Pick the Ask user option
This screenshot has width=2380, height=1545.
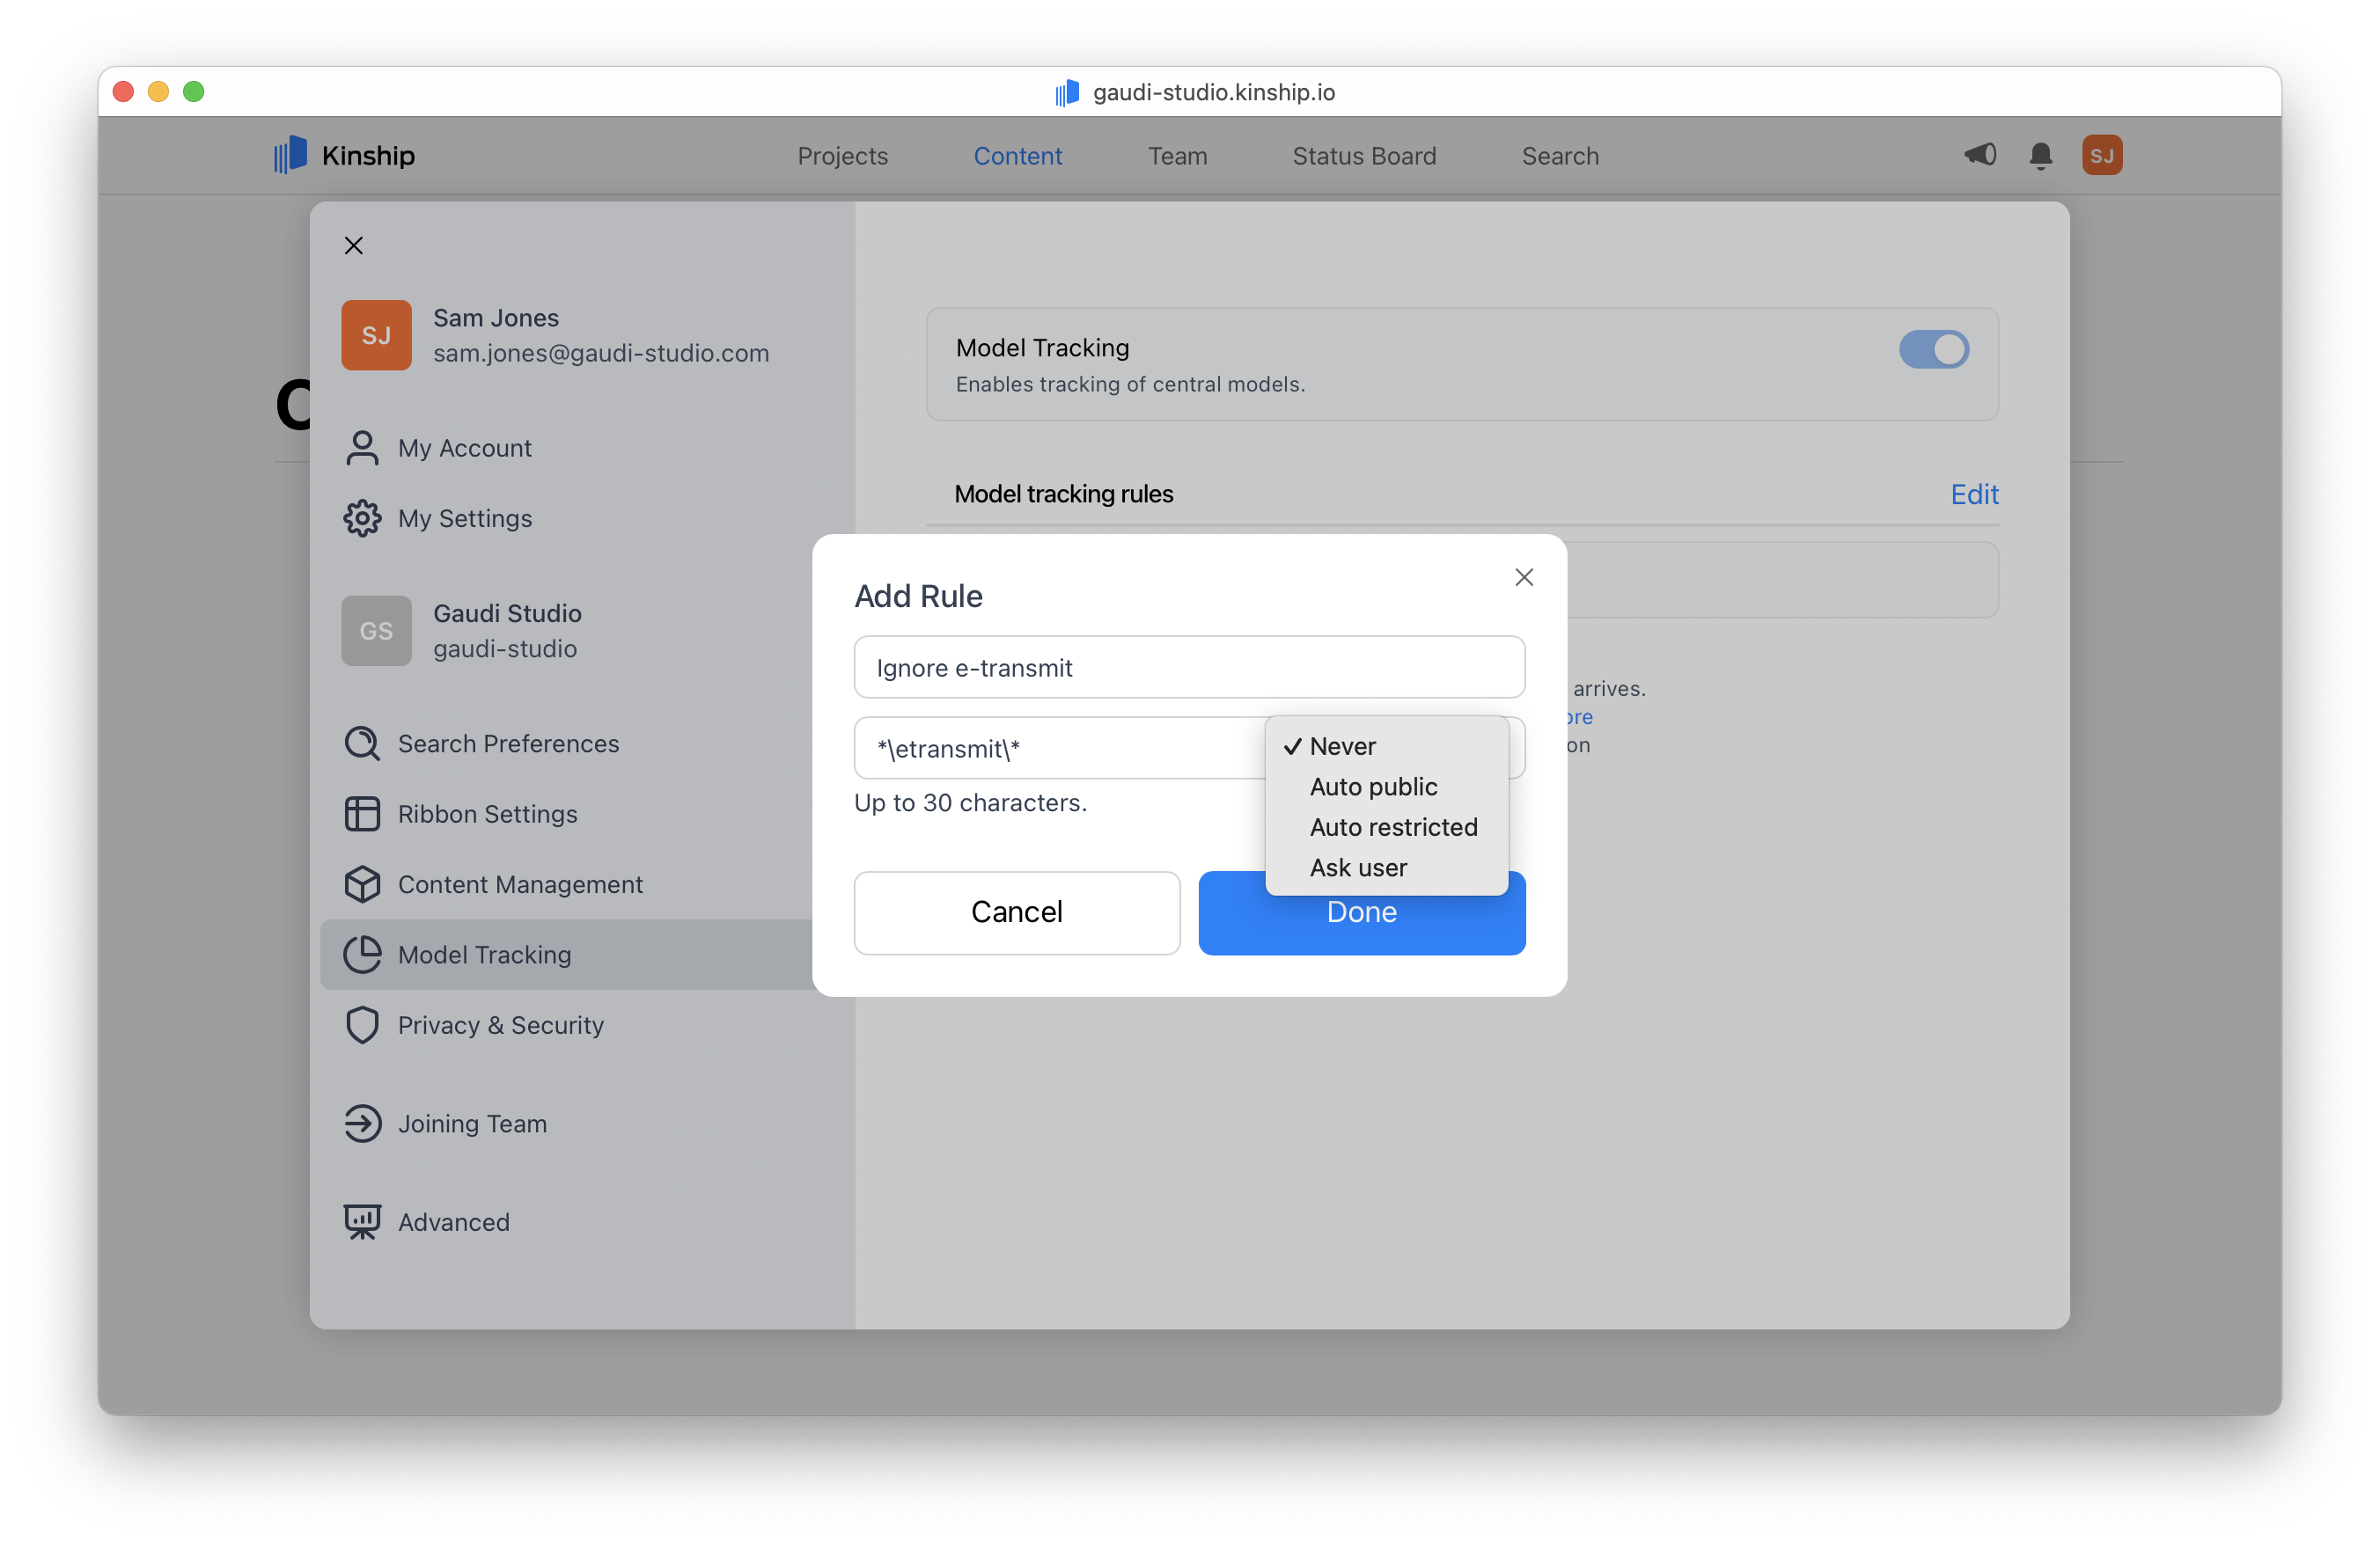(1358, 868)
